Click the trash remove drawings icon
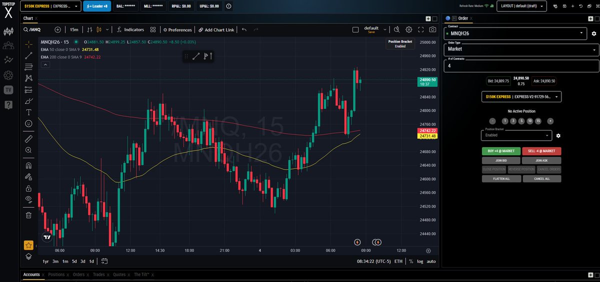 [x=28, y=215]
